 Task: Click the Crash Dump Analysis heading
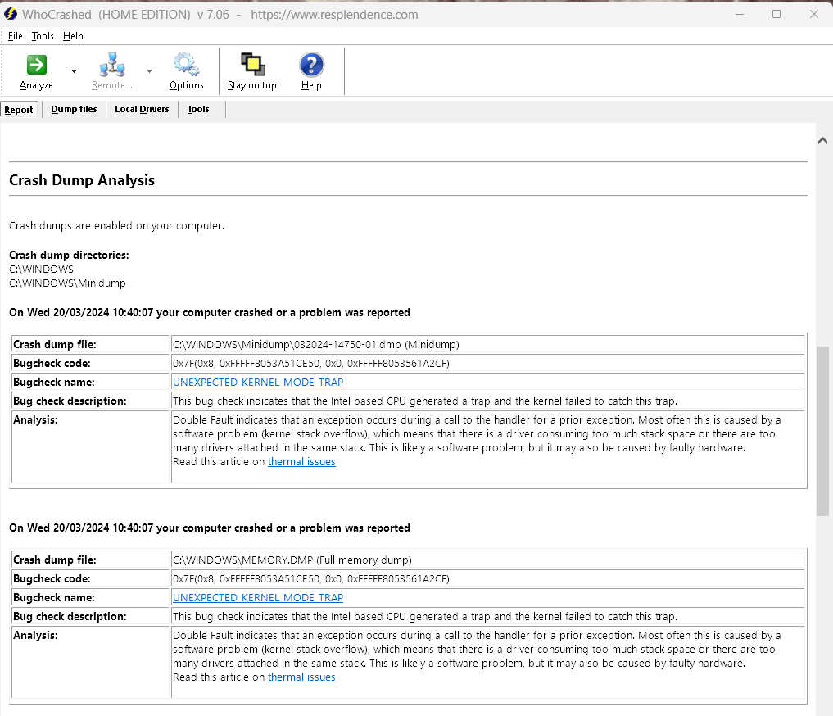pyautogui.click(x=82, y=180)
